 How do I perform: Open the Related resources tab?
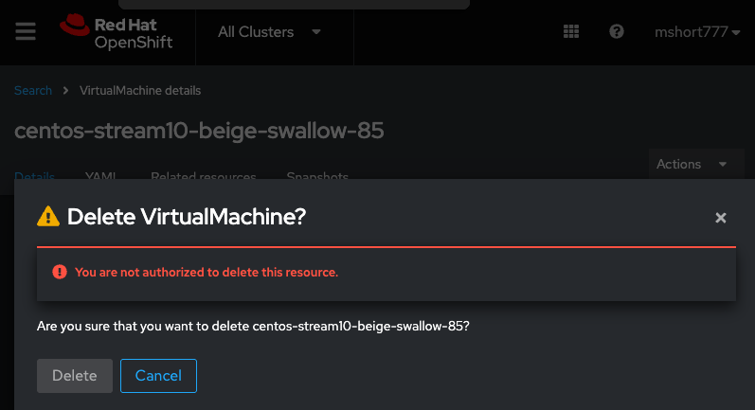tap(204, 176)
